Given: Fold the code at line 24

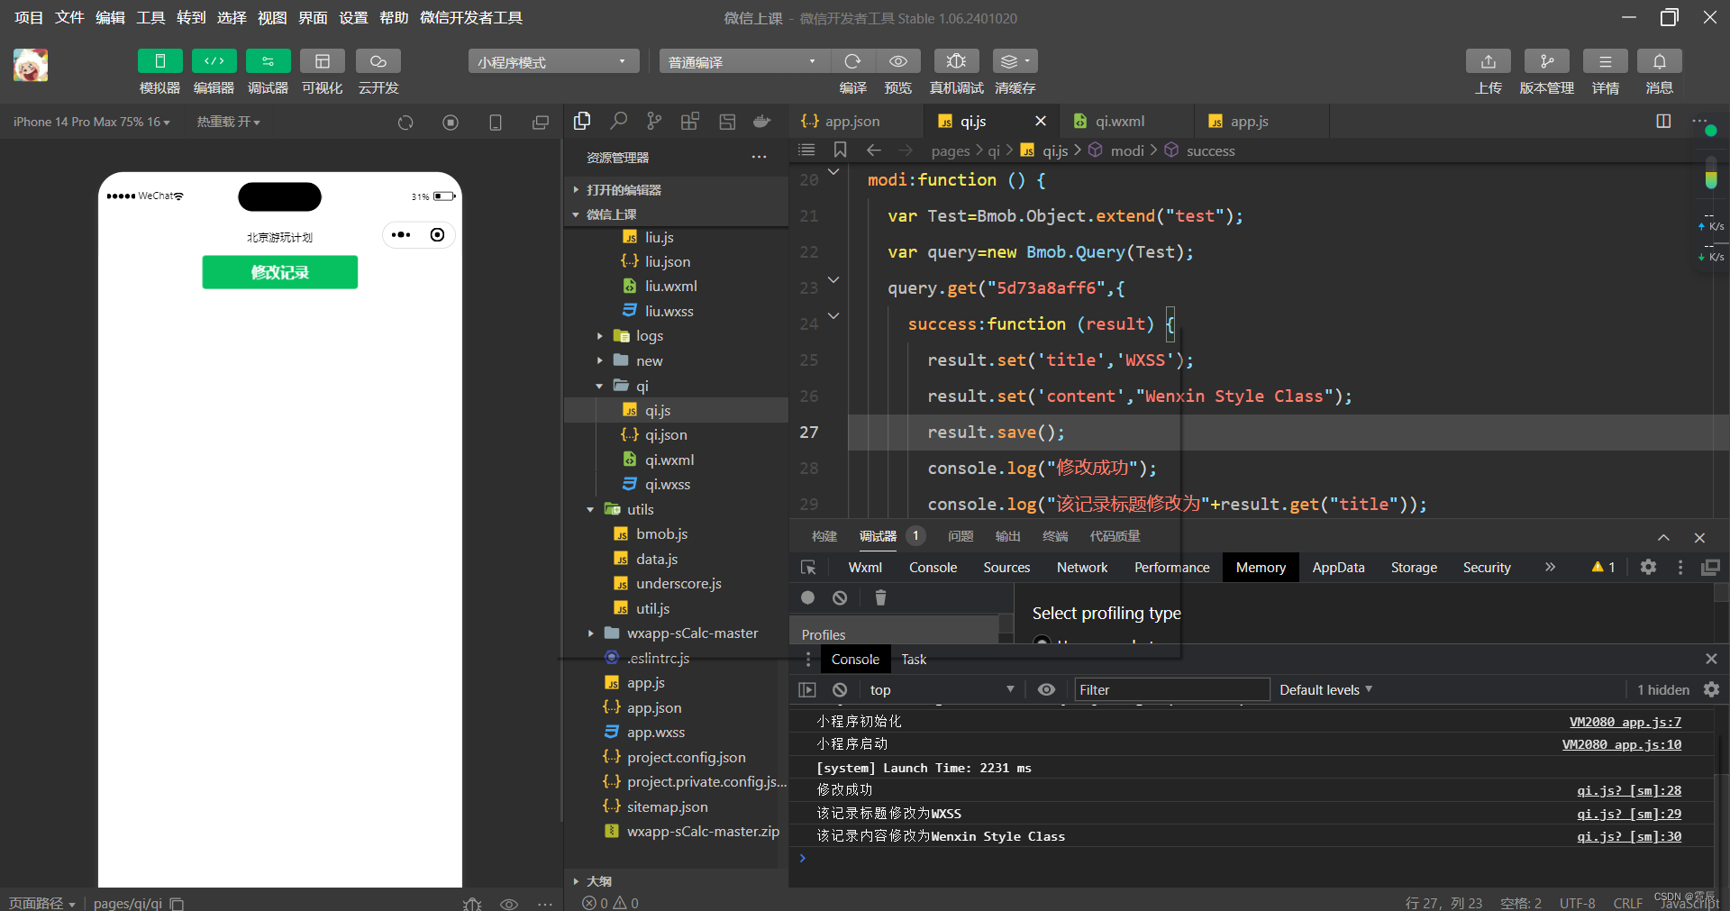Looking at the screenshot, I should click(x=833, y=315).
